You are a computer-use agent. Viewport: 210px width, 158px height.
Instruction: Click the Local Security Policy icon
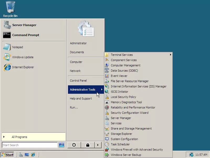point(107,97)
